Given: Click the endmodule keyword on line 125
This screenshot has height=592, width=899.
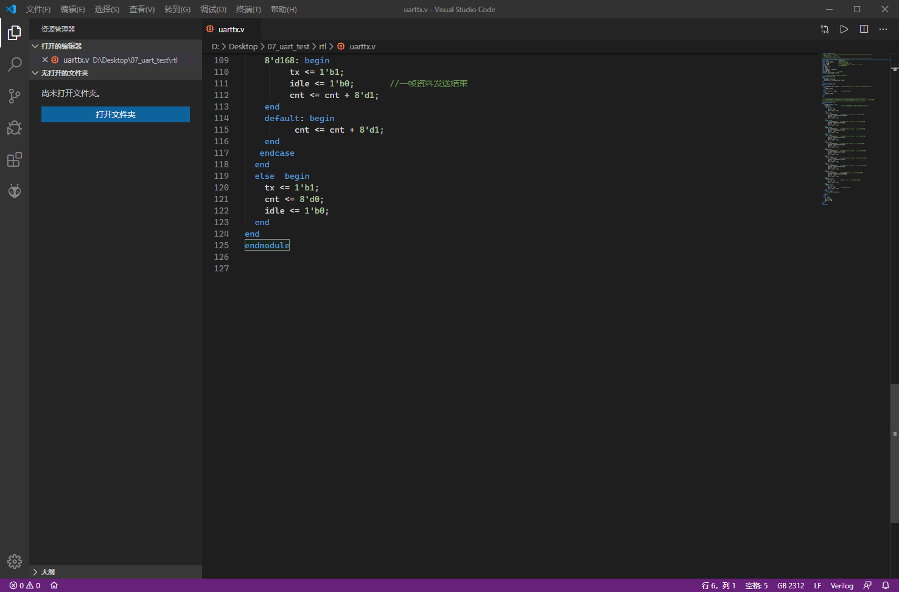Looking at the screenshot, I should [267, 245].
